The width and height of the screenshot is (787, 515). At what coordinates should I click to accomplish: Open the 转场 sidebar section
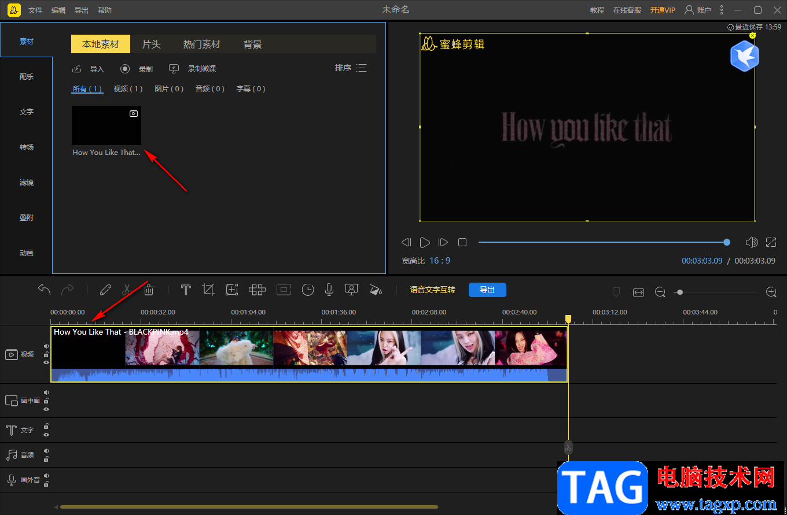click(27, 147)
